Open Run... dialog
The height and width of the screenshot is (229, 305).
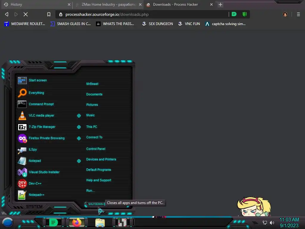91,191
